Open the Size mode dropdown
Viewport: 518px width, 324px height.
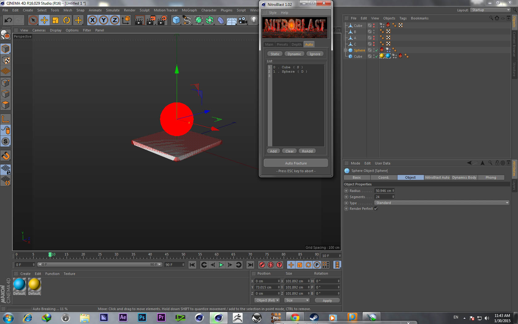(297, 300)
